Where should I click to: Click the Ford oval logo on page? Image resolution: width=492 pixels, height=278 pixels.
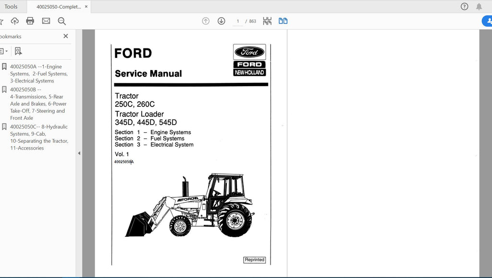pos(249,52)
